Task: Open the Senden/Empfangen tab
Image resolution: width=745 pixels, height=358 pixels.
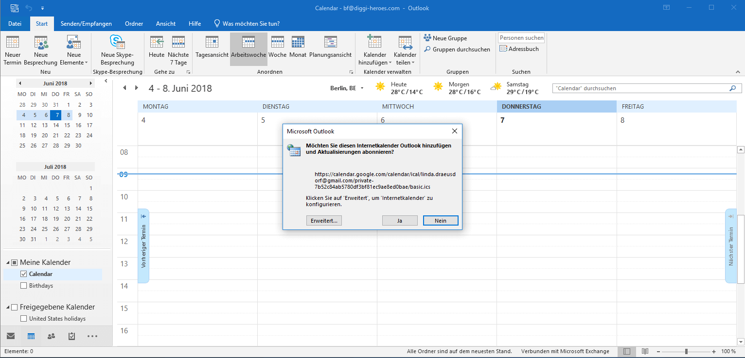Action: click(86, 23)
